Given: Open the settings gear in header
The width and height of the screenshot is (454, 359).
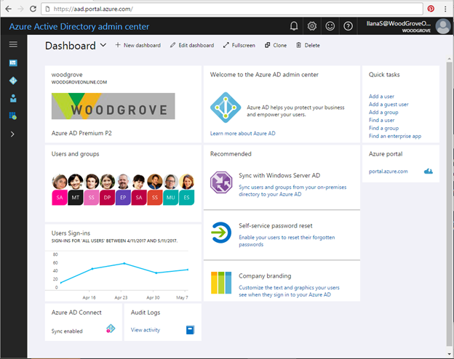Looking at the screenshot, I should 312,26.
